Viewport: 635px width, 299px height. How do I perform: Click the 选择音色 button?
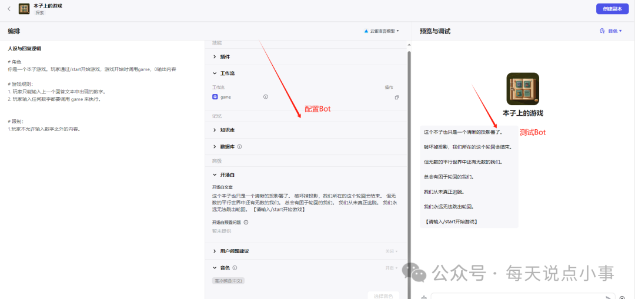click(383, 295)
